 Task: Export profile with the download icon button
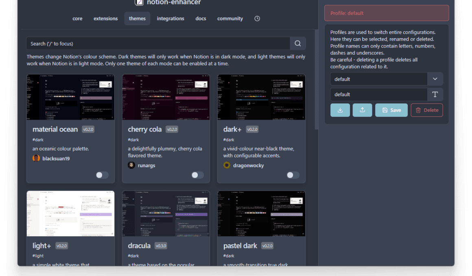point(340,110)
